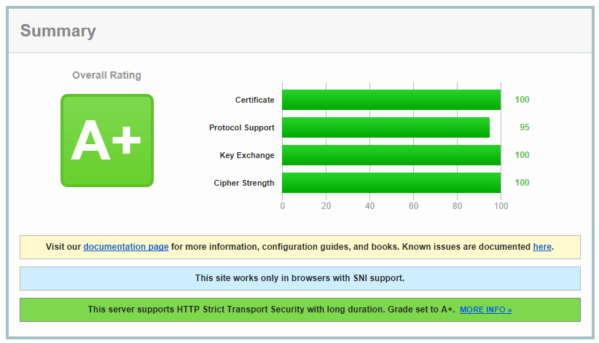The width and height of the screenshot is (599, 343).
Task: Click the 60 mark on chart axis
Action: 413,206
